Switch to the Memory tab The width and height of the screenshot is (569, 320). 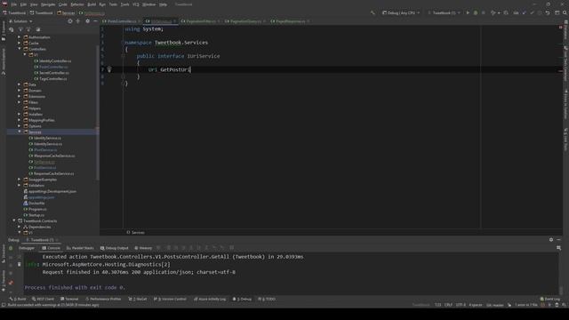coord(143,248)
